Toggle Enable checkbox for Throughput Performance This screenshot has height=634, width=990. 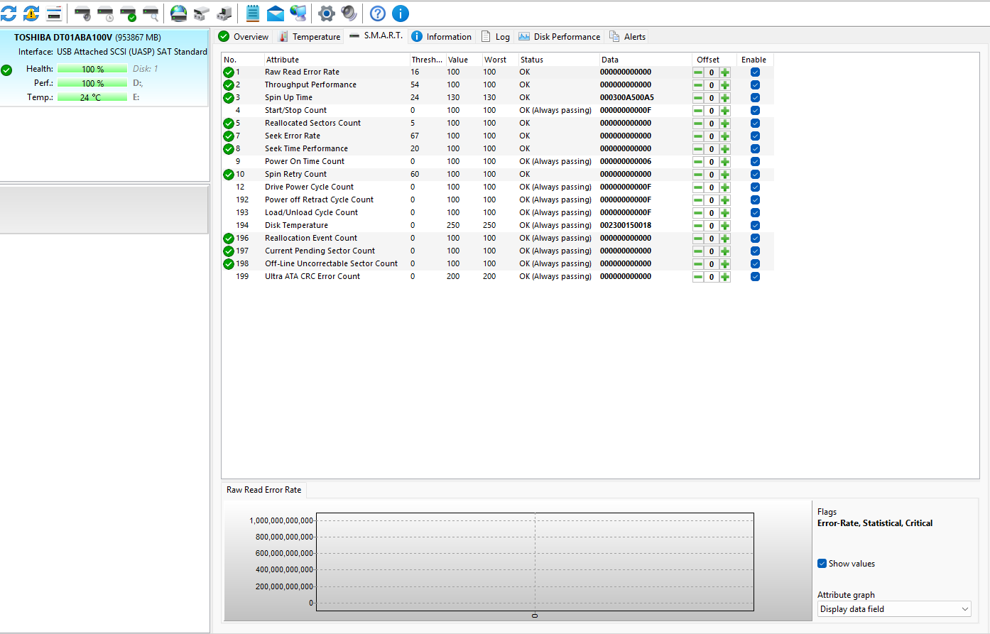(755, 85)
